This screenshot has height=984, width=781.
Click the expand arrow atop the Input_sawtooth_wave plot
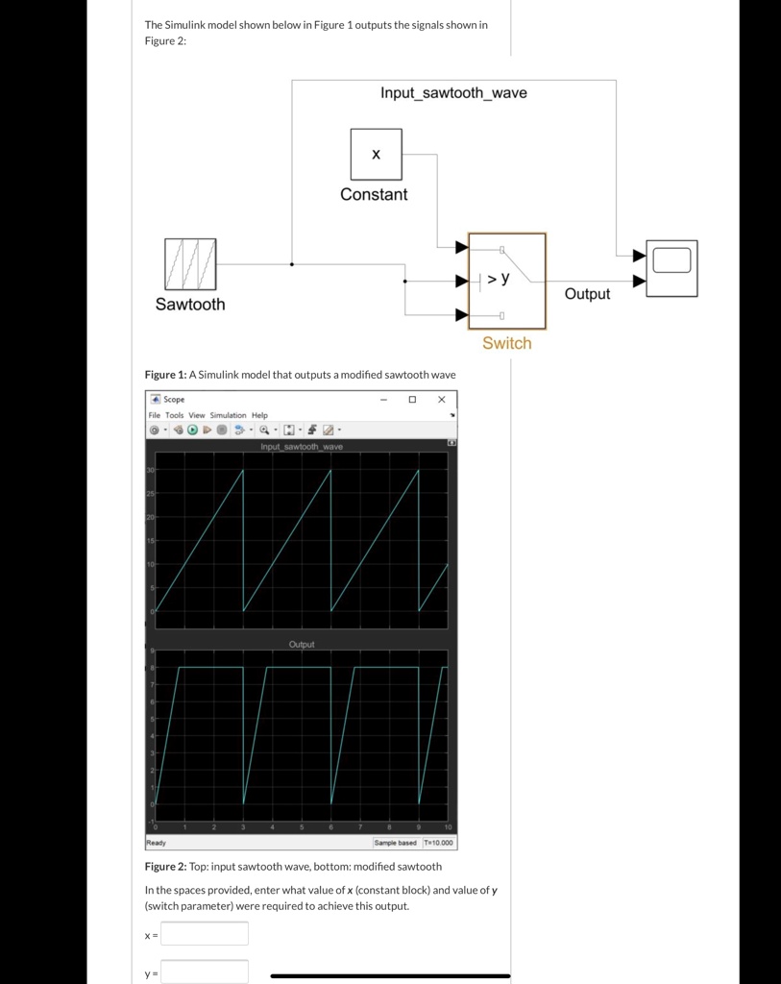pyautogui.click(x=452, y=442)
